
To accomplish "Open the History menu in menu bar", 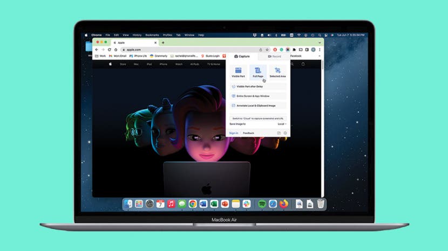I will tap(137, 35).
